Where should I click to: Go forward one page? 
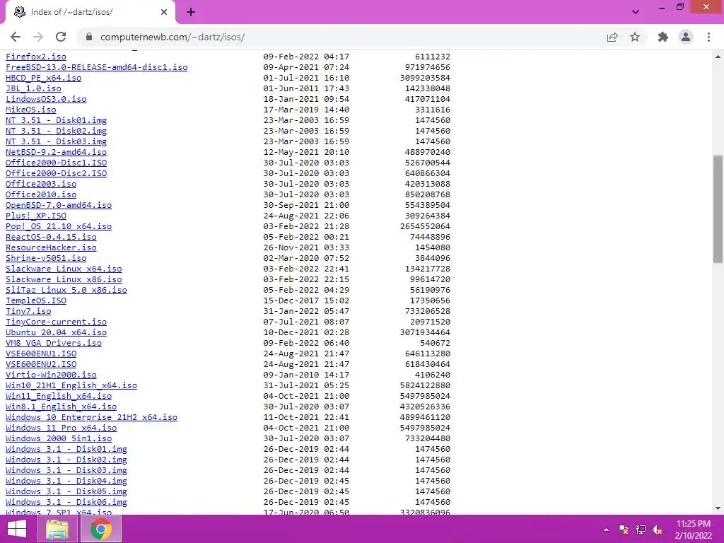tap(38, 37)
